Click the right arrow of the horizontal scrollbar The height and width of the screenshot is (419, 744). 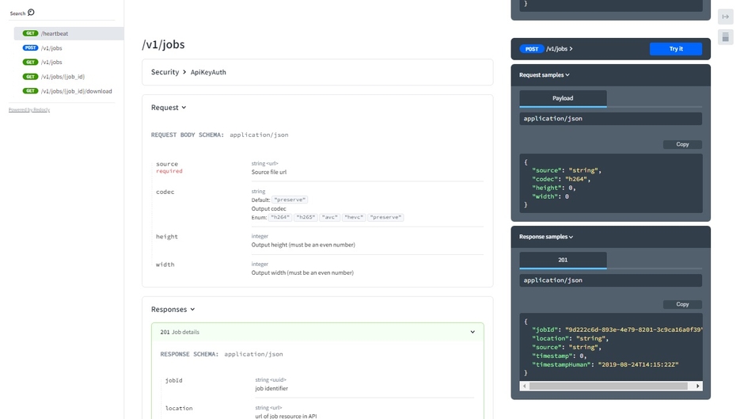697,387
